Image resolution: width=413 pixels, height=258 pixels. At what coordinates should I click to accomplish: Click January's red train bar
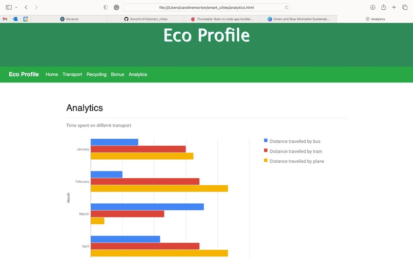coord(138,149)
